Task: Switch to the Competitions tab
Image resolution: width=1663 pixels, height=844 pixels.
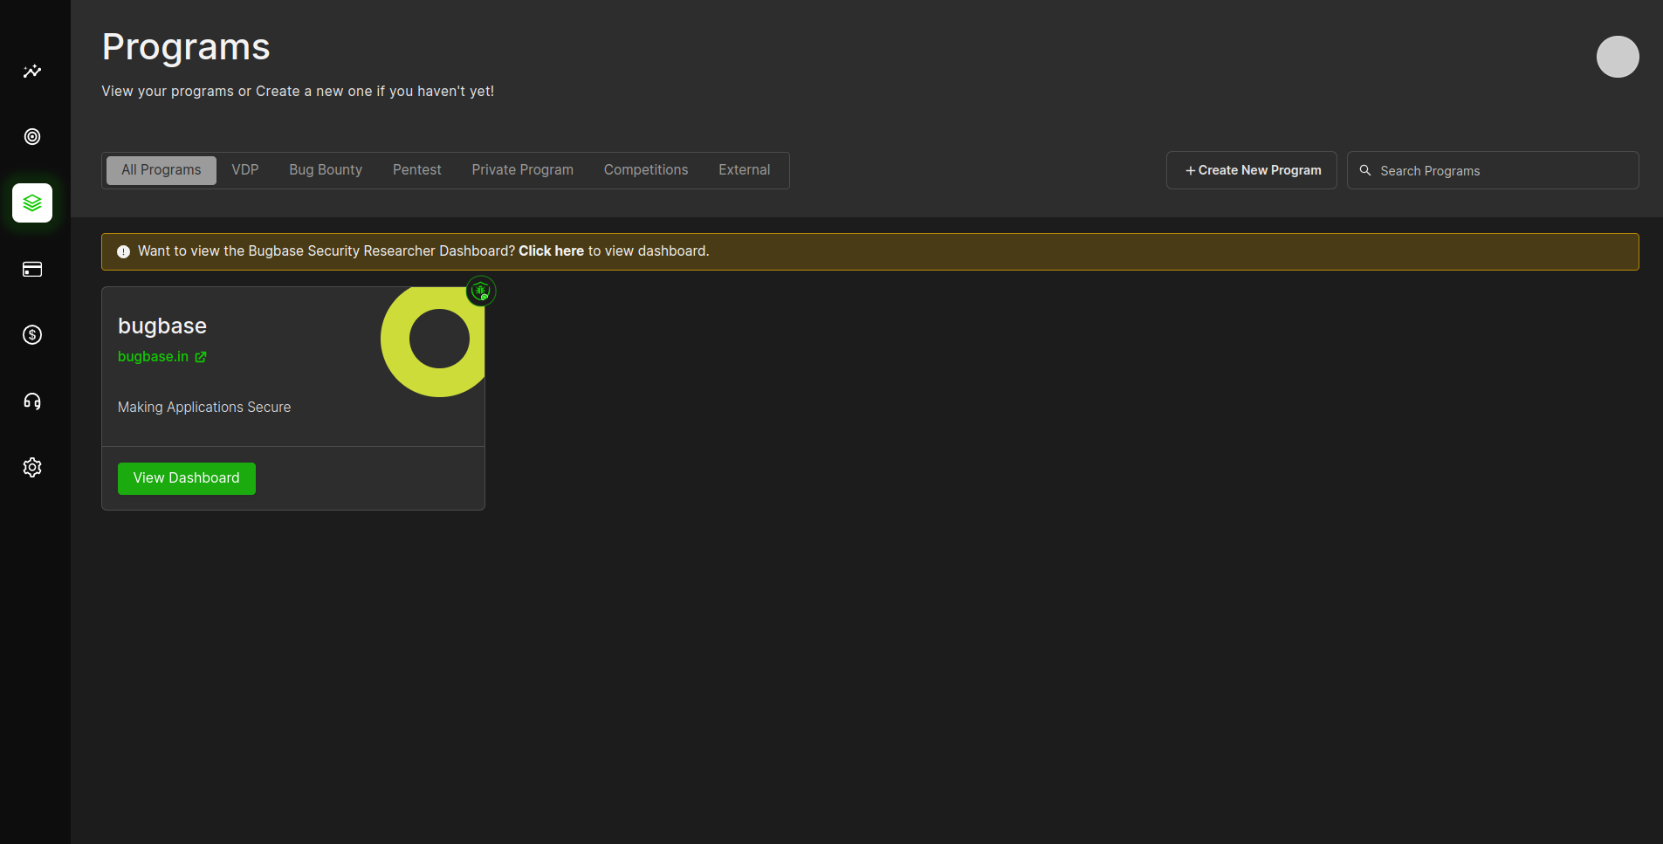Action: 646,170
